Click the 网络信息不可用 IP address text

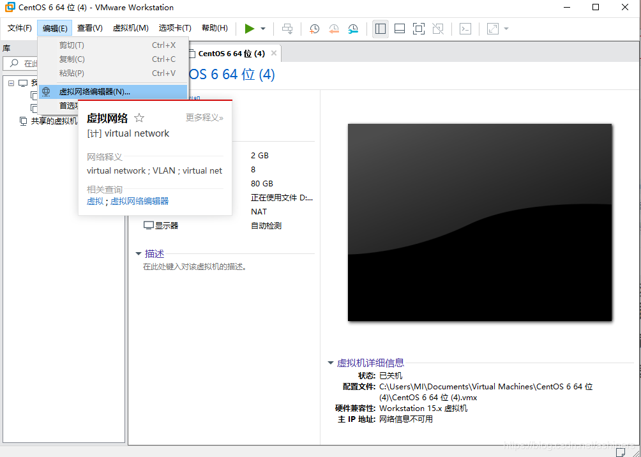click(x=406, y=419)
